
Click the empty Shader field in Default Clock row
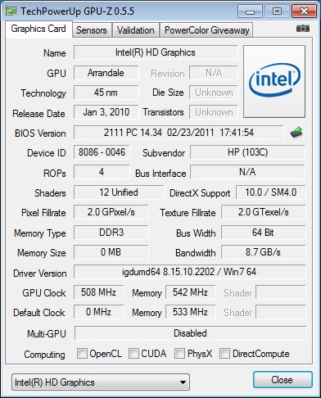pyautogui.click(x=281, y=312)
